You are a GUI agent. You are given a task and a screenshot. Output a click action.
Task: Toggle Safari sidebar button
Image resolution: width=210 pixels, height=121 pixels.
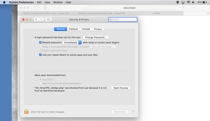tap(45, 8)
